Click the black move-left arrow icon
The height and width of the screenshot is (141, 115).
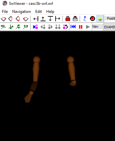pyautogui.click(x=36, y=19)
